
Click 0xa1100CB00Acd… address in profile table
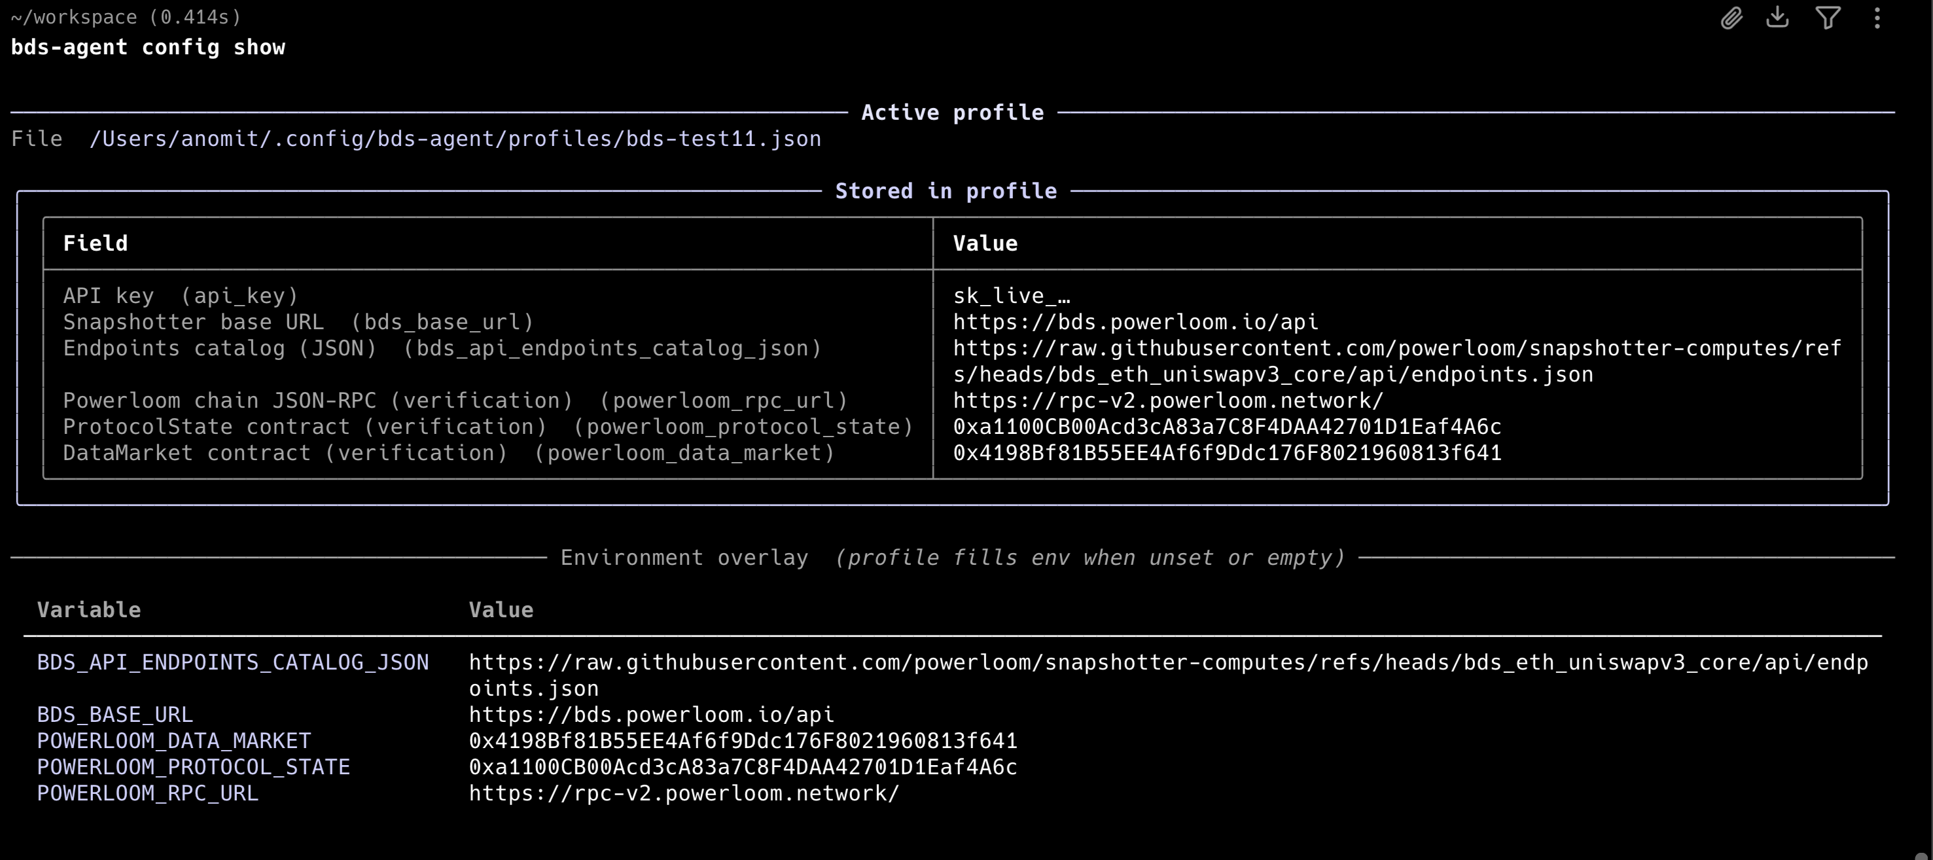point(1227,427)
